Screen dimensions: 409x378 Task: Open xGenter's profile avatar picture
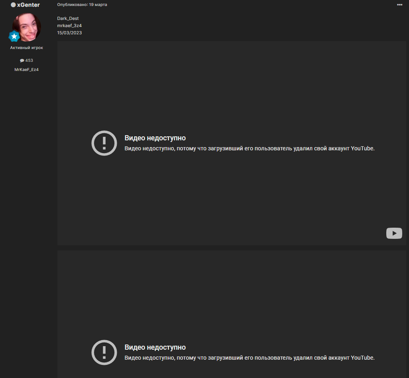point(27,27)
